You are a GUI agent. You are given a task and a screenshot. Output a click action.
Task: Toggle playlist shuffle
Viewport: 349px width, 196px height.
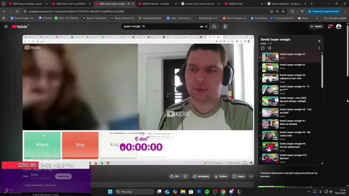(269, 48)
